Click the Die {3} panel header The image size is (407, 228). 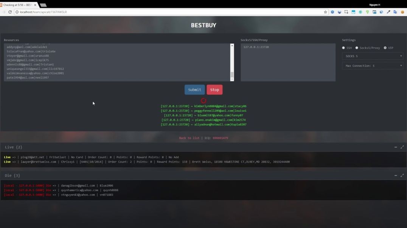pos(203,176)
